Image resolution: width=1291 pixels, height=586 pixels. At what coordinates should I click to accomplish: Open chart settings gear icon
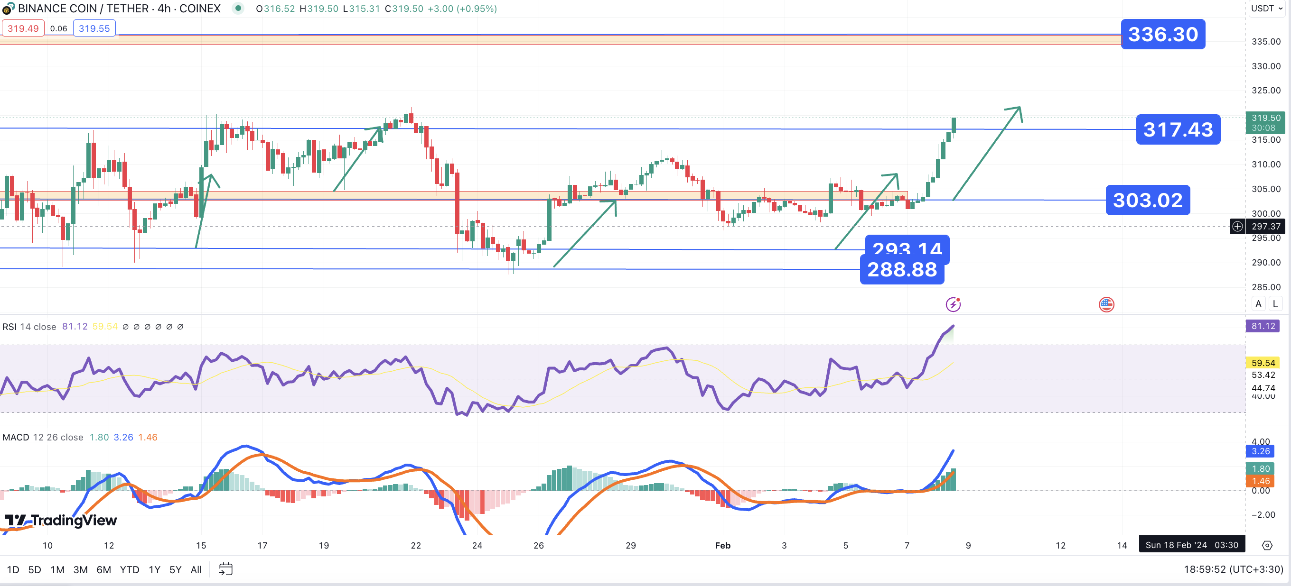pyautogui.click(x=1267, y=545)
